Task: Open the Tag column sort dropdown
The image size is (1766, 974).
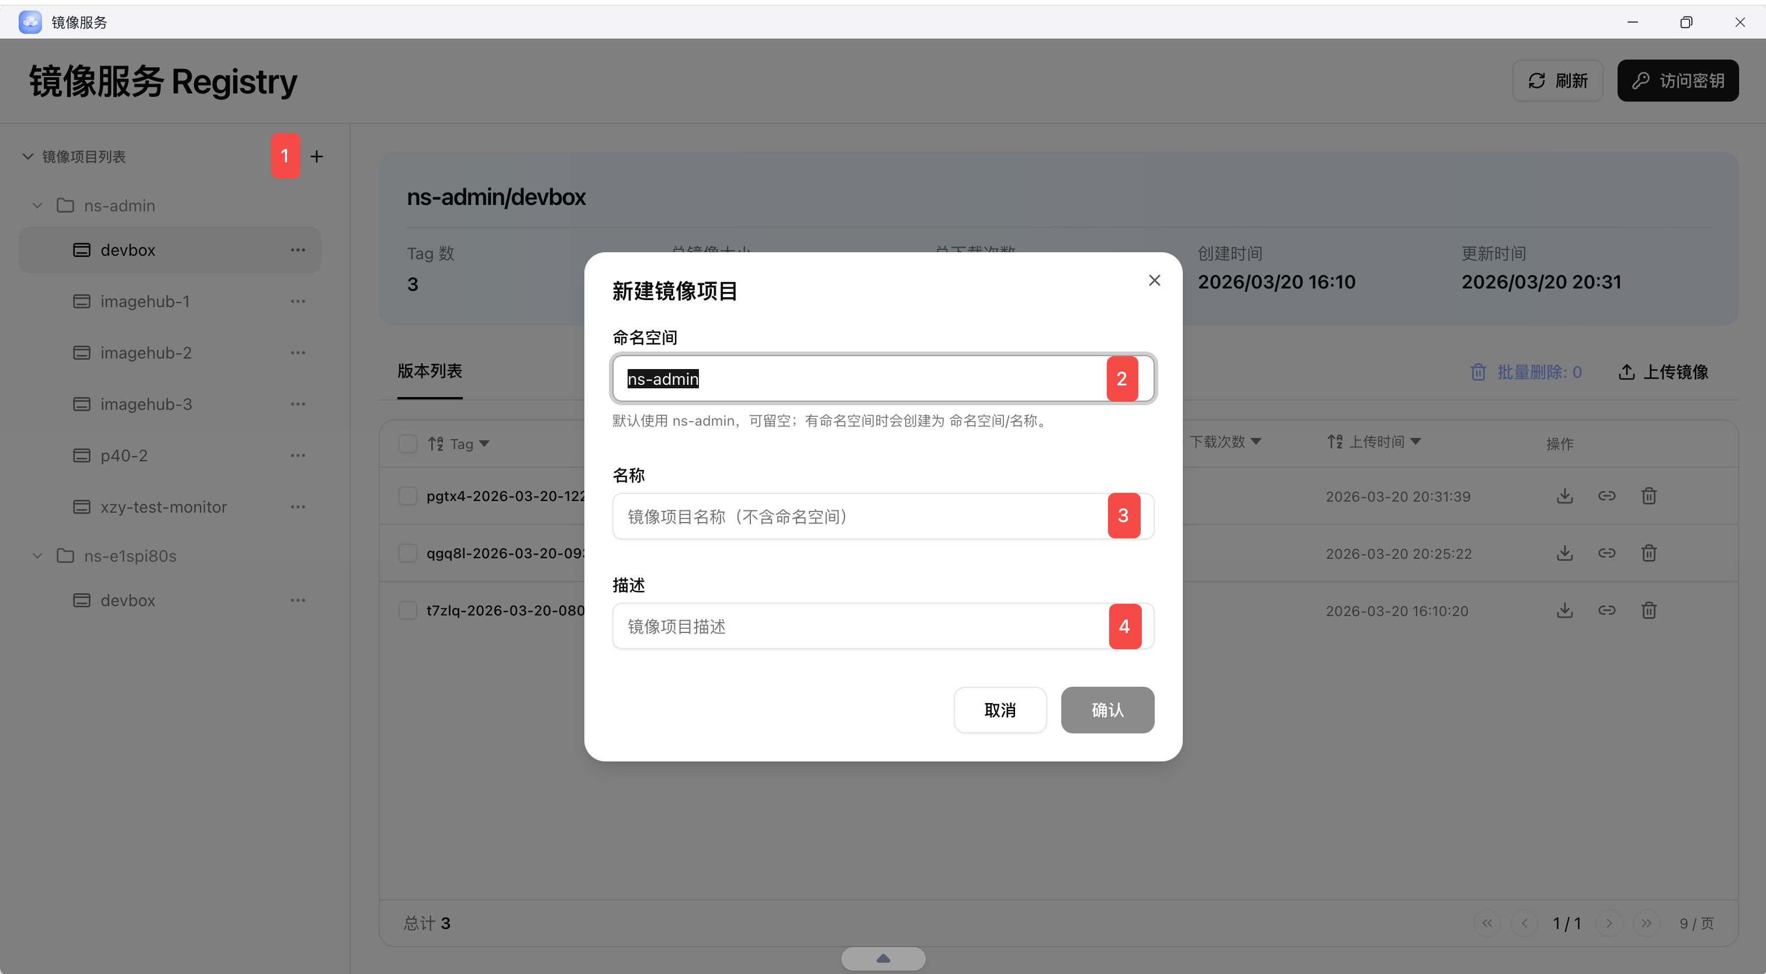Action: point(484,444)
